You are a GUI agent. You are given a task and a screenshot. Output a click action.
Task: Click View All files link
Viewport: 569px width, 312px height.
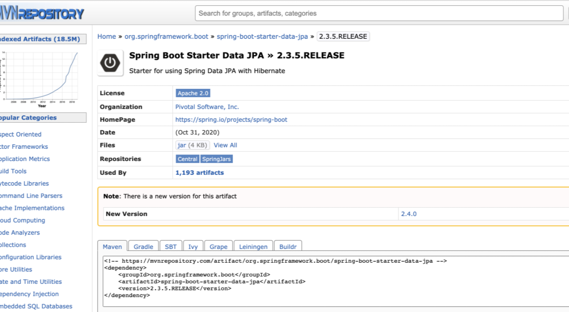(225, 145)
